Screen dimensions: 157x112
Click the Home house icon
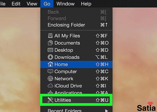pos(50,64)
